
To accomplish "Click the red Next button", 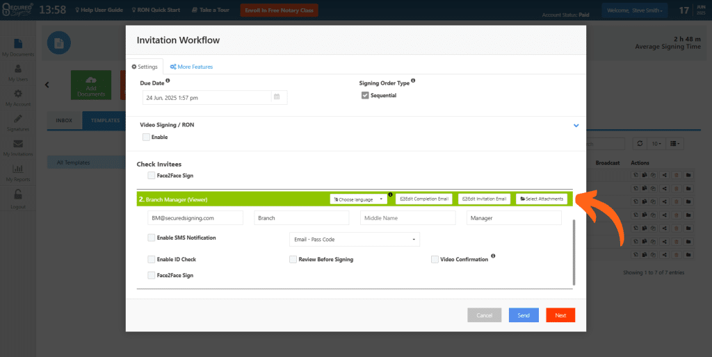I will pos(560,315).
